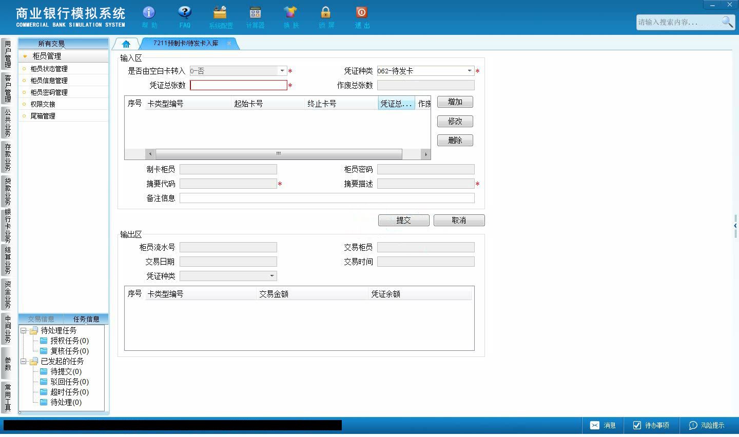Click the 增加 add button

[455, 102]
